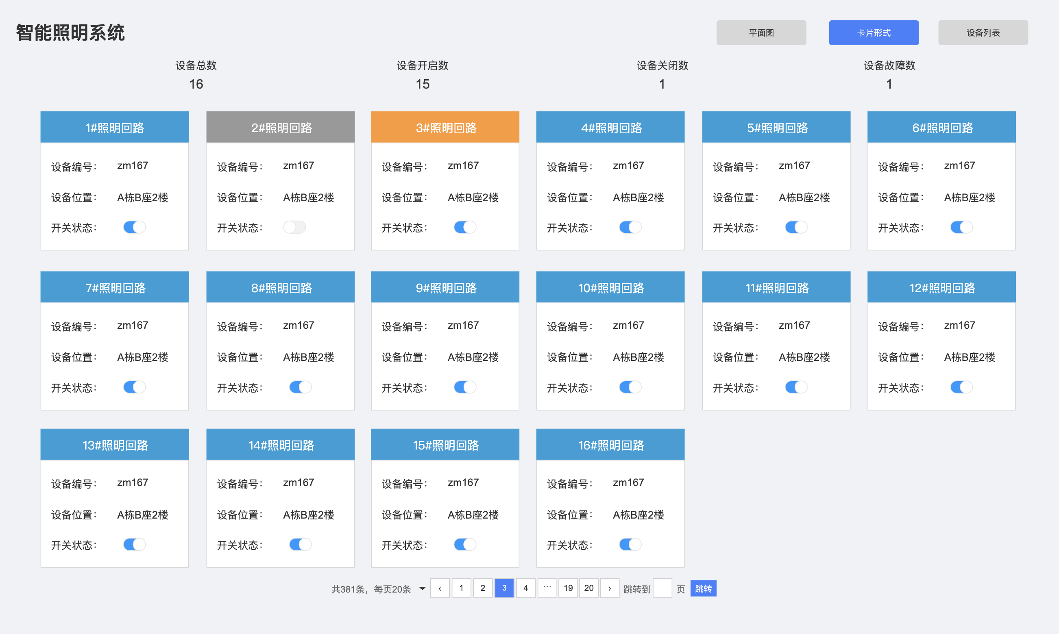Toggle the 16#照明回路 switch
Image resolution: width=1059 pixels, height=634 pixels.
point(630,545)
